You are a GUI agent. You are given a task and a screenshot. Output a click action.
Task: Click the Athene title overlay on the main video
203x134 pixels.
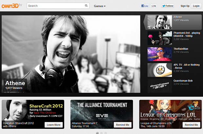point(15,85)
